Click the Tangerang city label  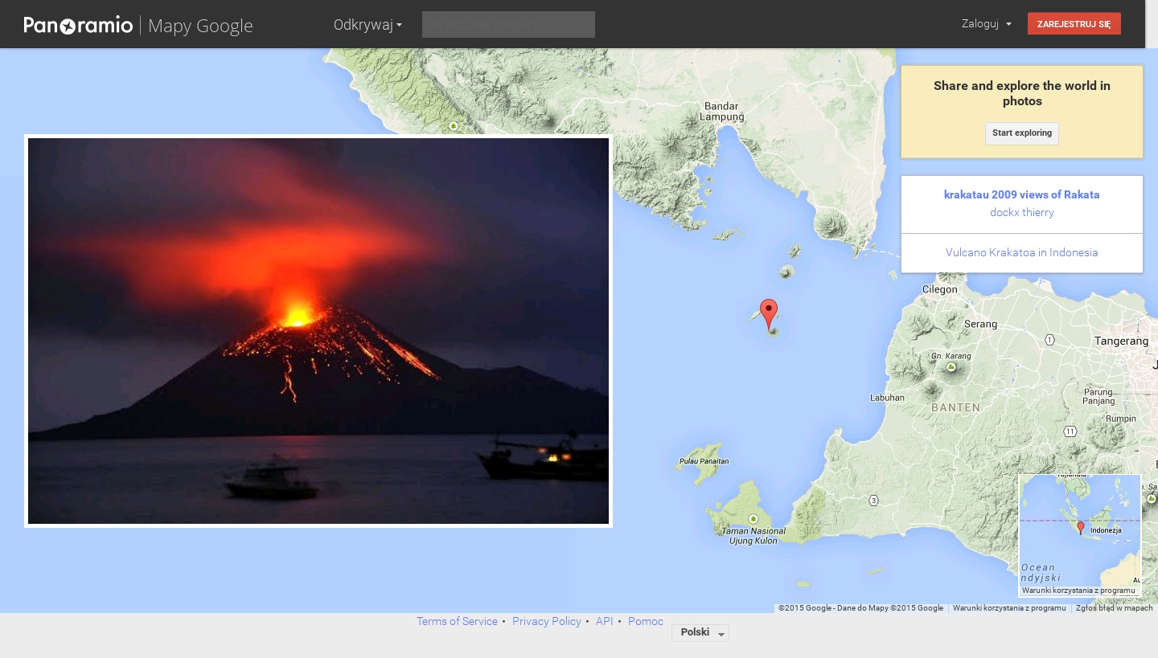click(1121, 341)
